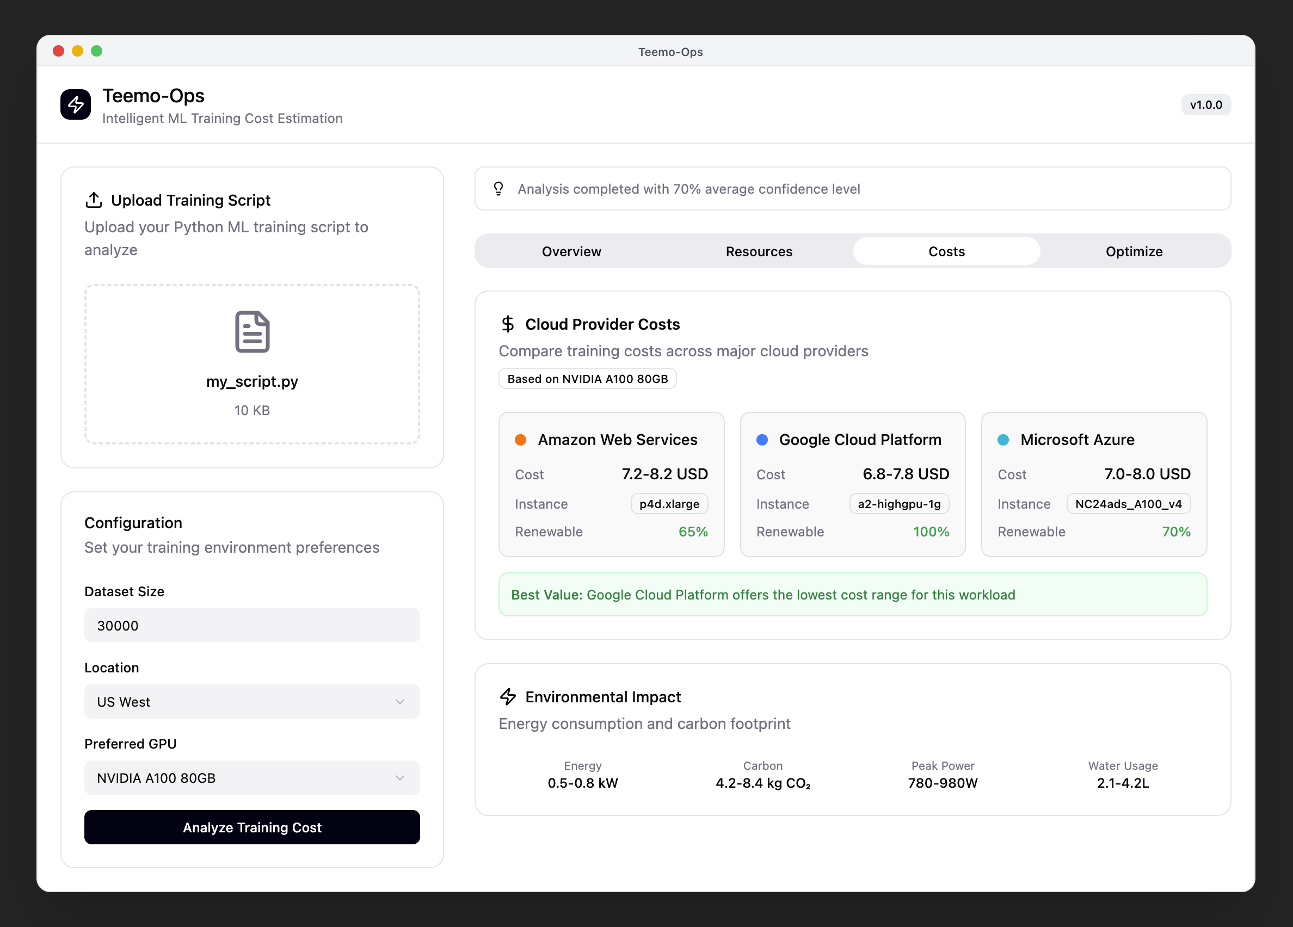The height and width of the screenshot is (927, 1293).
Task: Click the blue dot for Google Cloud Platform
Action: (x=762, y=440)
